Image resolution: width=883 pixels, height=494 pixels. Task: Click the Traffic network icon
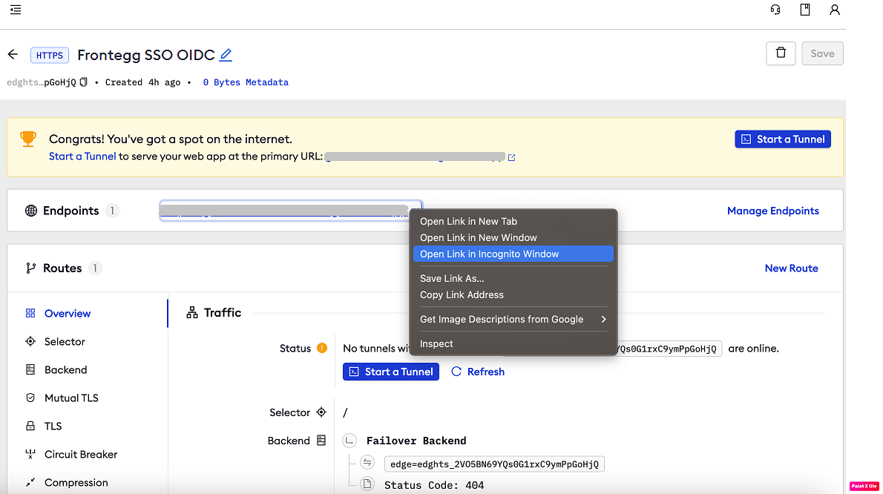[192, 313]
